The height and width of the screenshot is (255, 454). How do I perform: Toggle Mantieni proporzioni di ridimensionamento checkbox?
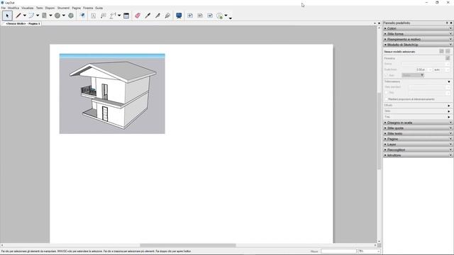click(x=386, y=99)
